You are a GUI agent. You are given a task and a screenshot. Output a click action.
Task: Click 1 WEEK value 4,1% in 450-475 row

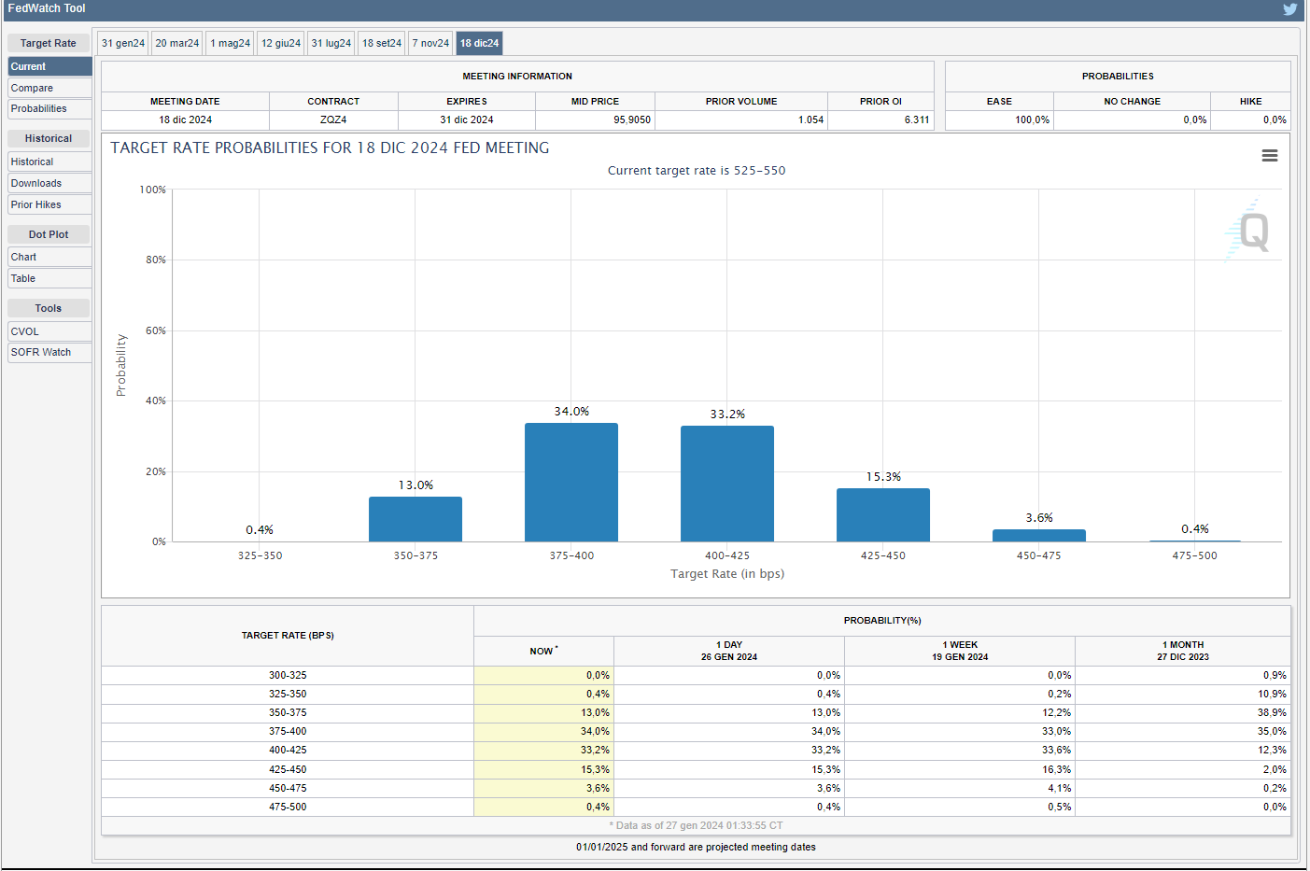pyautogui.click(x=960, y=788)
